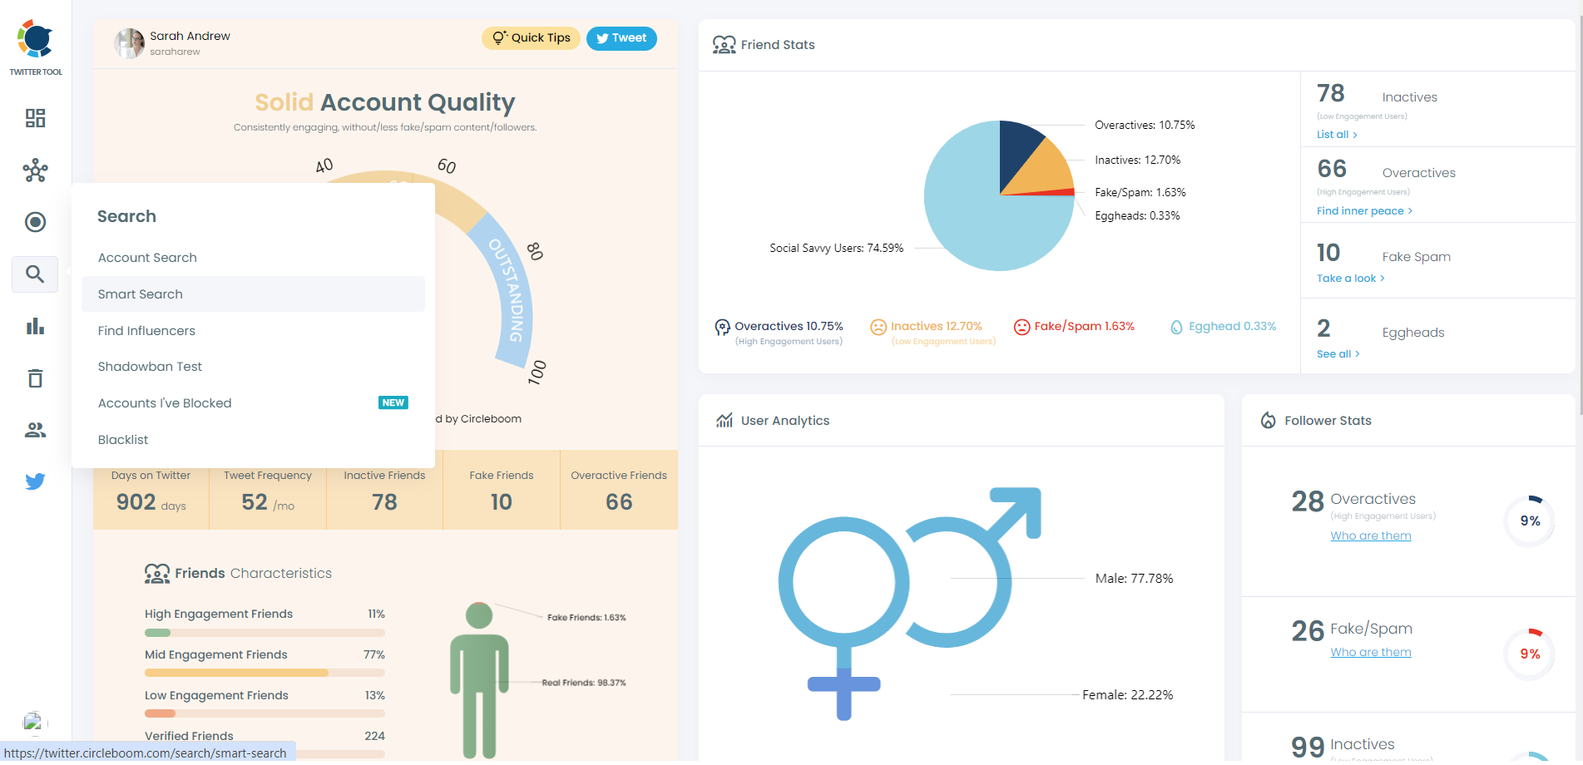The height and width of the screenshot is (765, 1583).
Task: Open Shadowban Test menu item
Action: [x=150, y=367]
